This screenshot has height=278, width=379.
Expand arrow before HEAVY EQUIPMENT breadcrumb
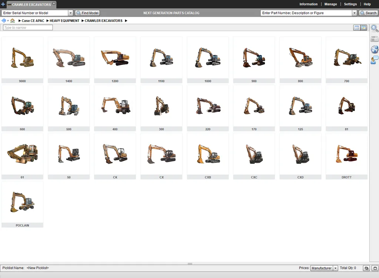coord(48,21)
